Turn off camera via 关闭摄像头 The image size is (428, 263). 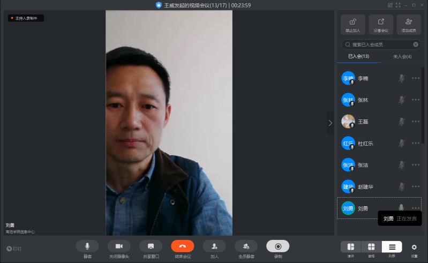pos(119,246)
